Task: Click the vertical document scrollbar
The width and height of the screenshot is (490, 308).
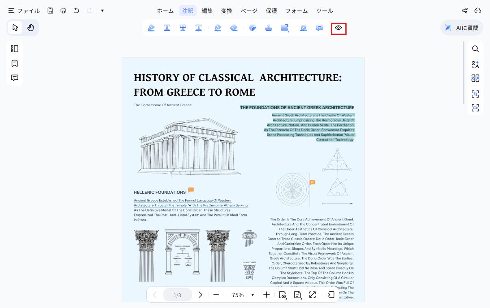Action: pyautogui.click(x=464, y=73)
